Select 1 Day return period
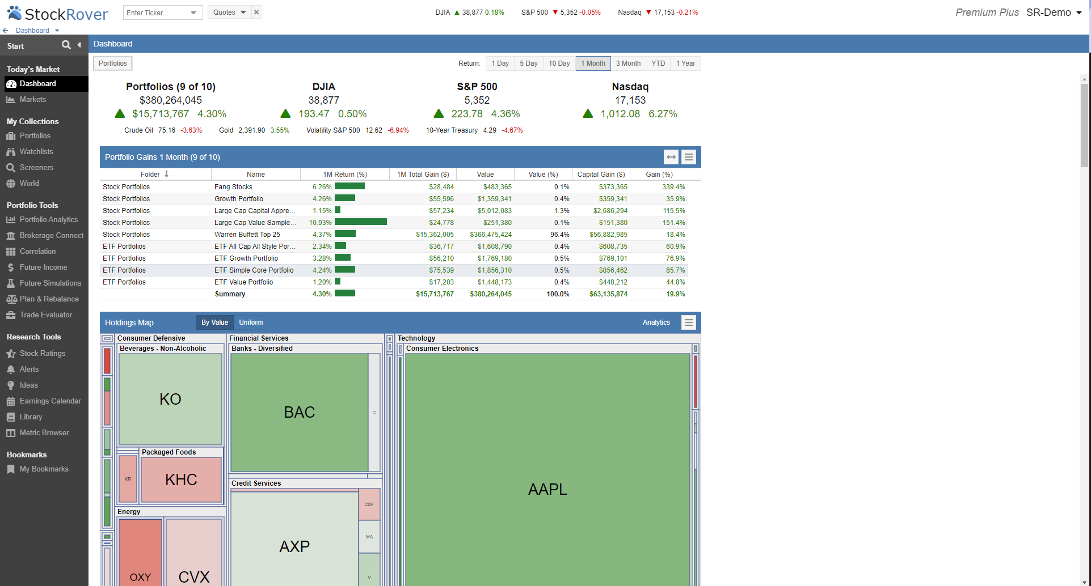The height and width of the screenshot is (586, 1091). coord(500,63)
